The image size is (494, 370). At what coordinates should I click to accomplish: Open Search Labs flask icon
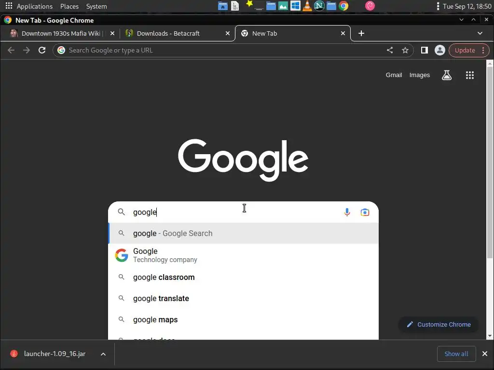tap(447, 75)
